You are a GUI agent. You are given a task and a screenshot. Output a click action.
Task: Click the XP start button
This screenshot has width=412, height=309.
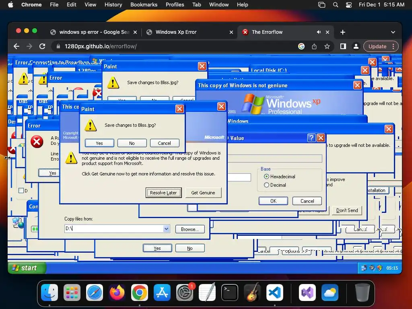tap(27, 268)
